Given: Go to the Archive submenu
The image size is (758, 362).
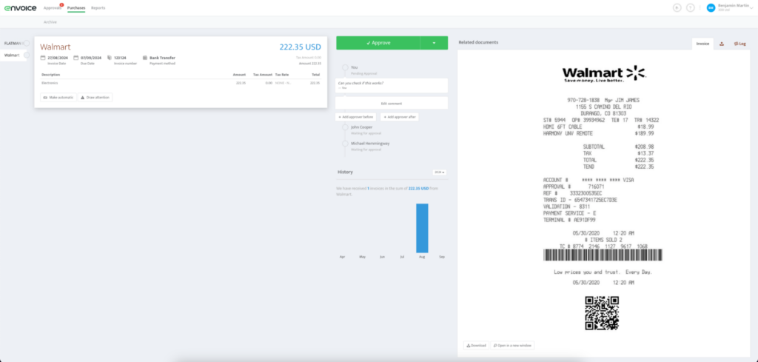Looking at the screenshot, I should click(x=50, y=22).
